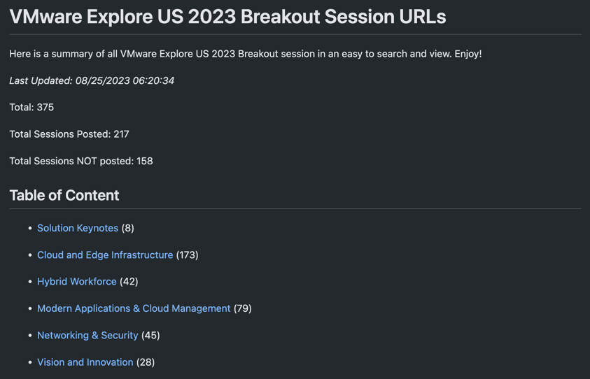The height and width of the screenshot is (379, 590).
Task: Click the summary sentence ending with Enjoy!
Action: pos(246,54)
